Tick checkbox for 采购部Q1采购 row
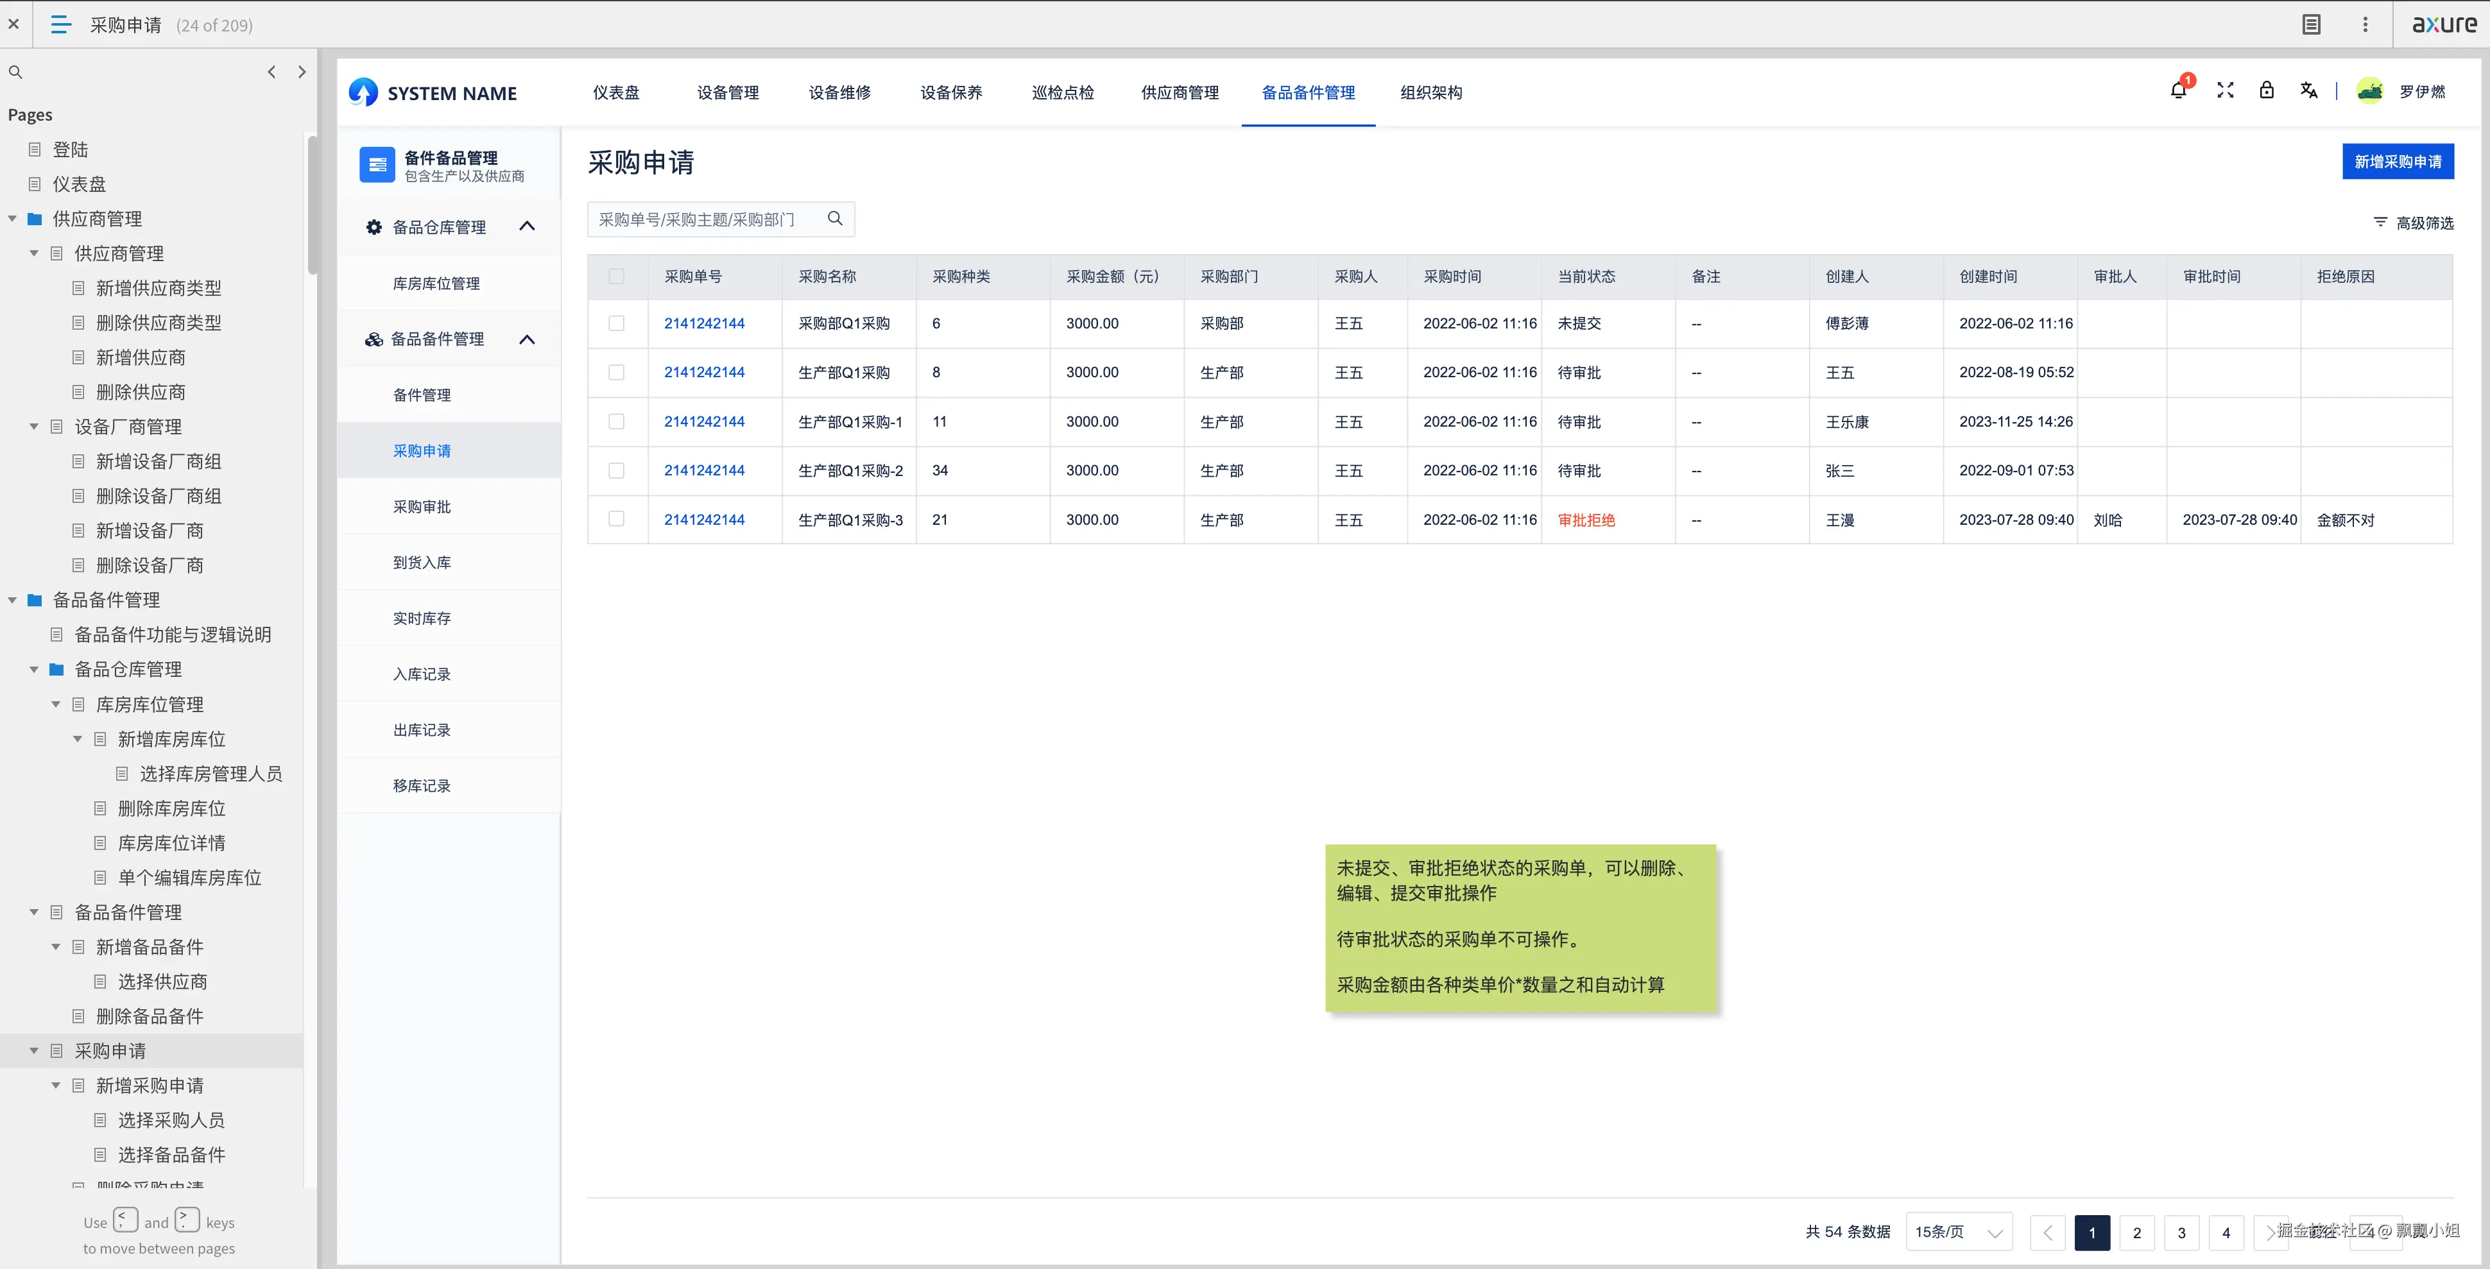This screenshot has height=1269, width=2490. point(617,324)
